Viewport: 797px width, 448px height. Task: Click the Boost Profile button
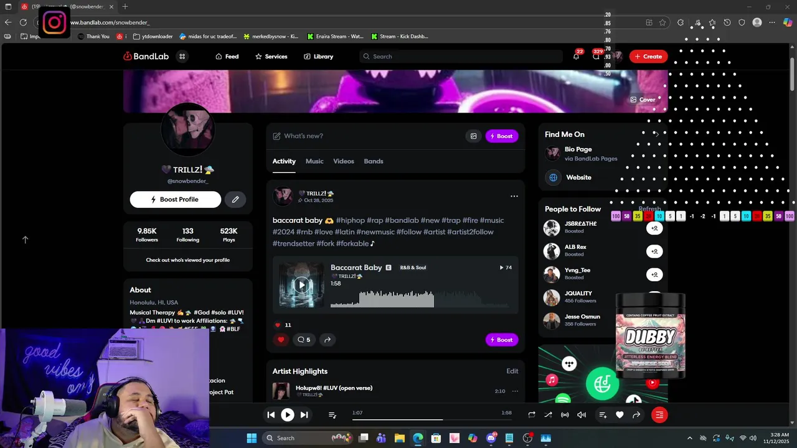point(176,199)
